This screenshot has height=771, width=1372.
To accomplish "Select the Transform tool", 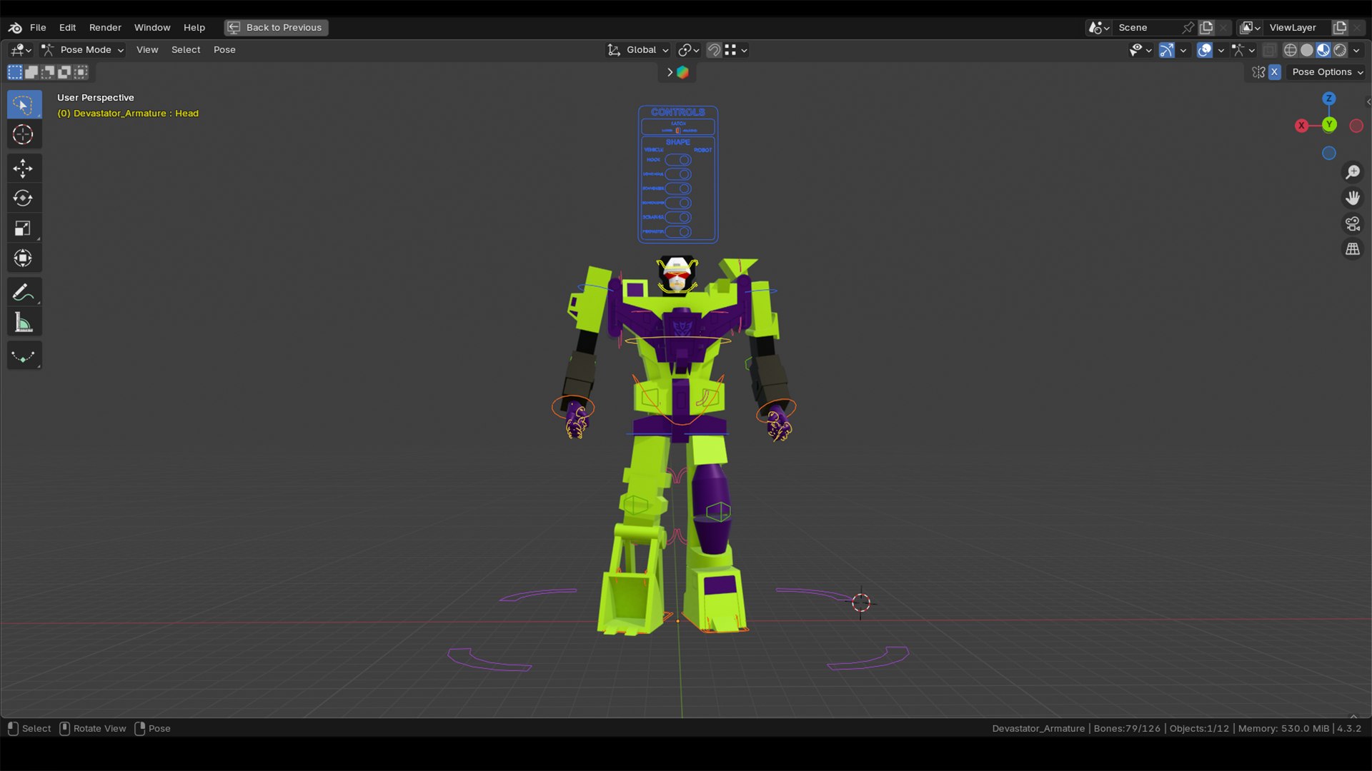I will [24, 258].
